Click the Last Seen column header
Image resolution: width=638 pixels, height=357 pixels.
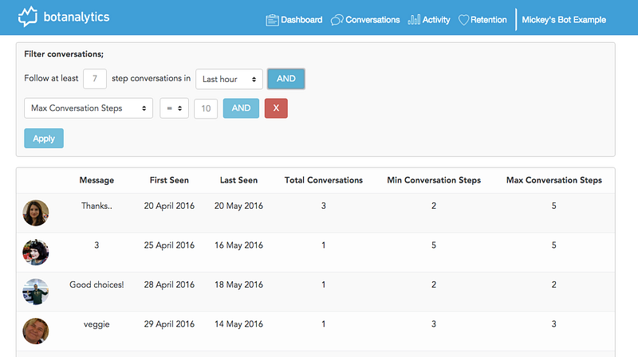click(238, 180)
